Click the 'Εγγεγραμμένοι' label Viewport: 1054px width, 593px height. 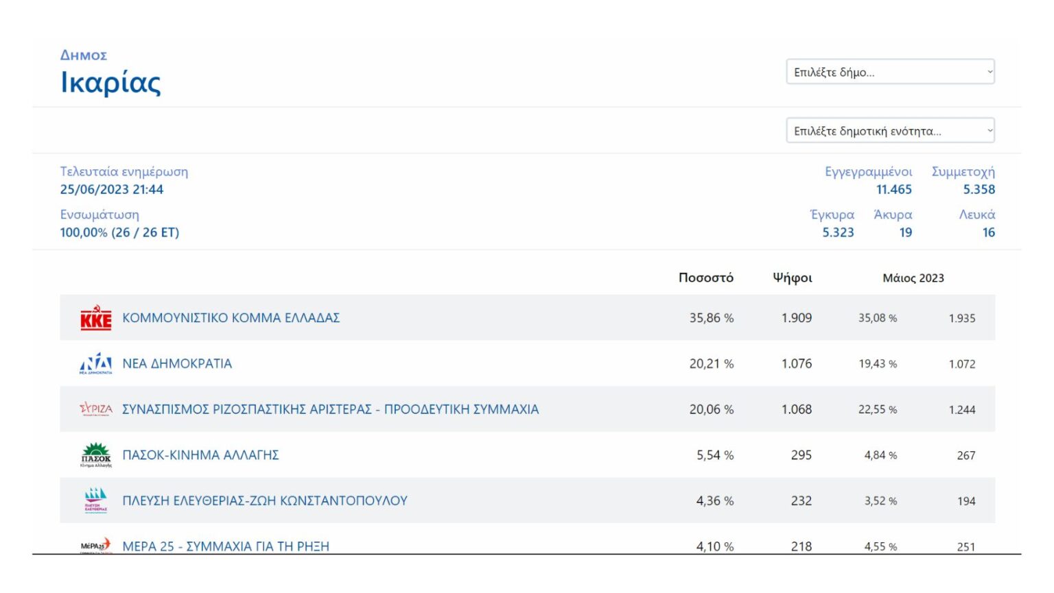[868, 171]
